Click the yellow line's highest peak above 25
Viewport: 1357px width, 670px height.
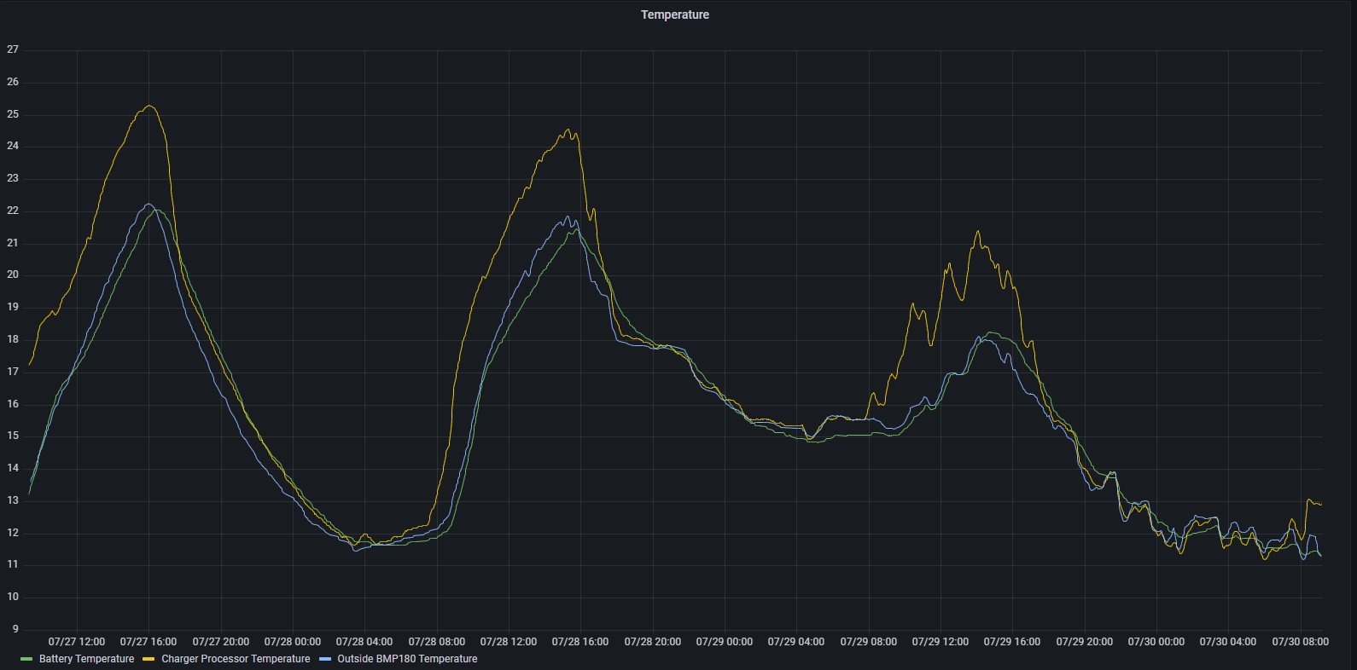coord(149,106)
